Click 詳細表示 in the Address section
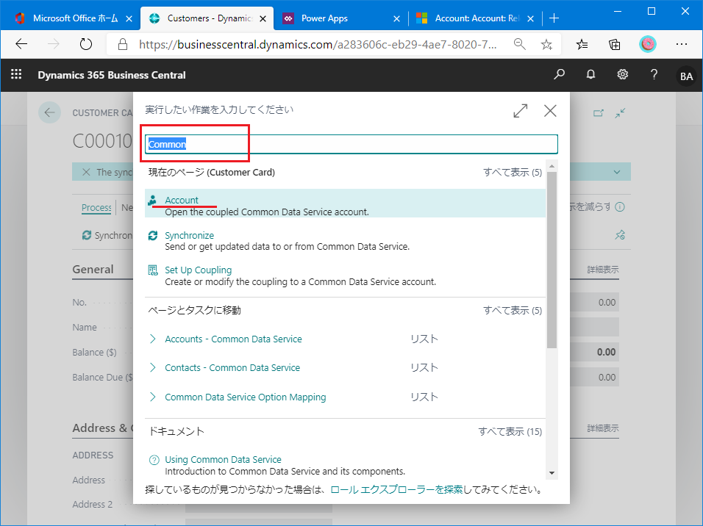 [x=603, y=428]
